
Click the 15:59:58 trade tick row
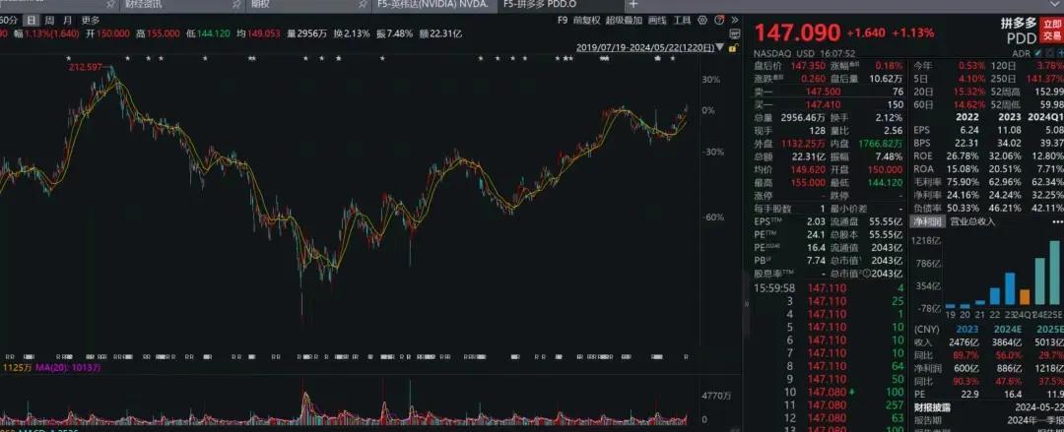[829, 287]
